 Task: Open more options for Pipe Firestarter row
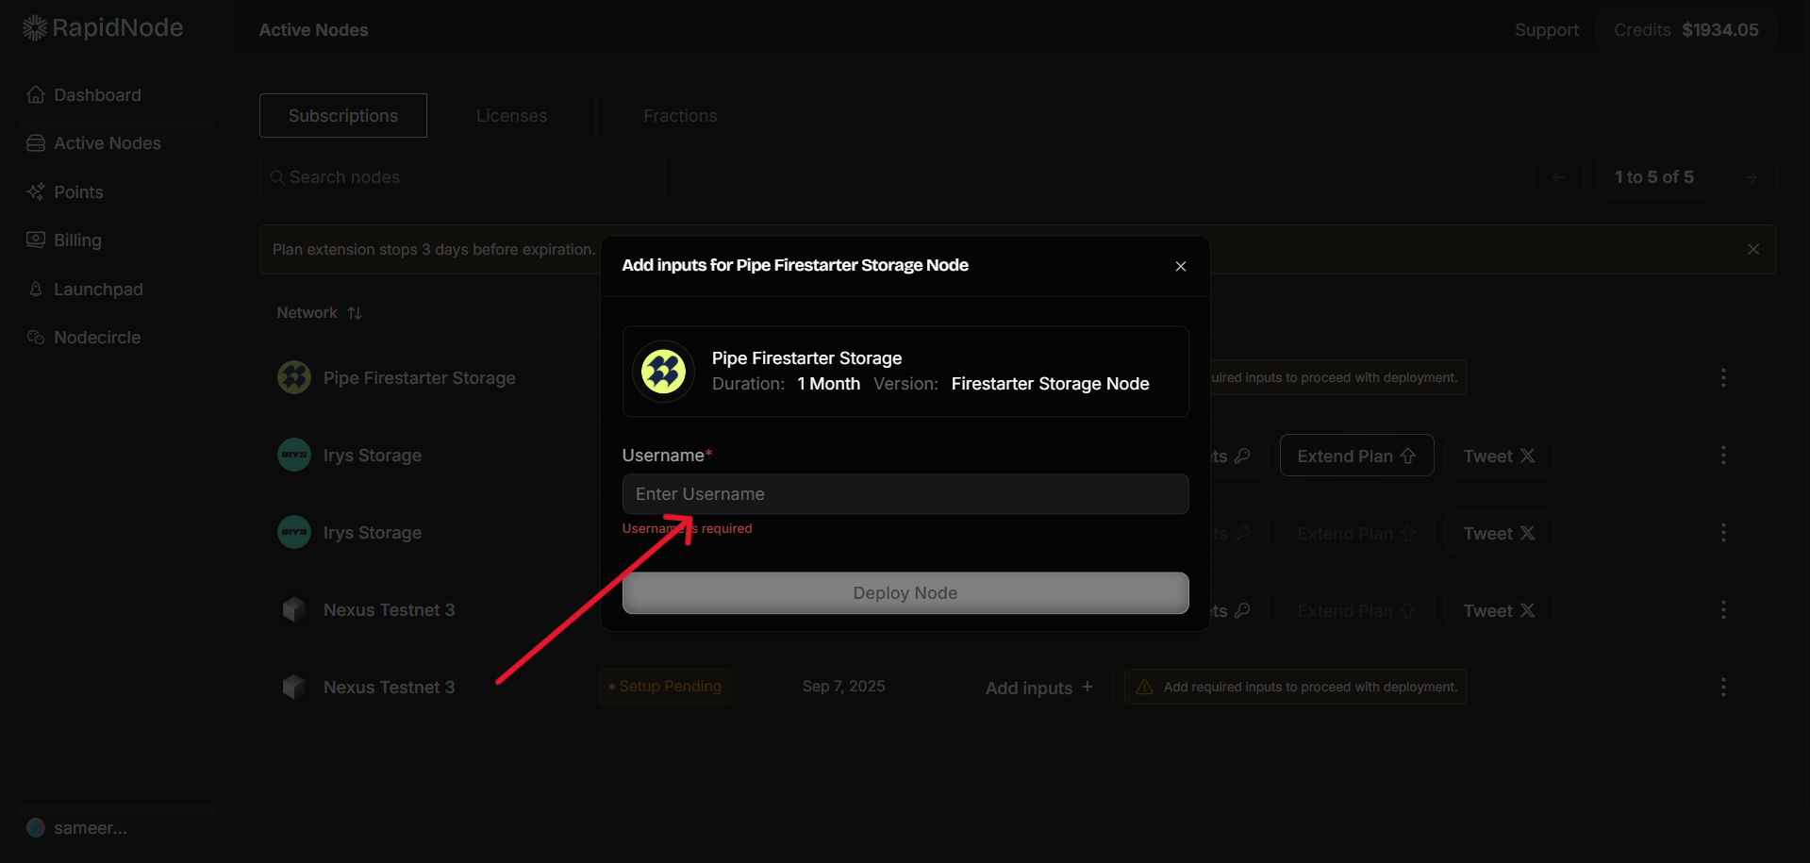[x=1723, y=378]
